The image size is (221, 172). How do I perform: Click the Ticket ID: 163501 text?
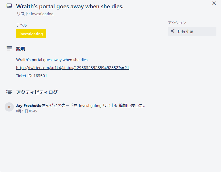click(31, 76)
